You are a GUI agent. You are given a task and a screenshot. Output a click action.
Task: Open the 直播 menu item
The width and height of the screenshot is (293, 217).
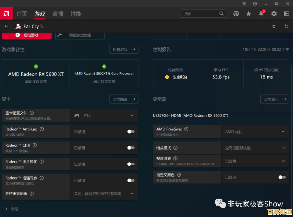click(x=58, y=14)
